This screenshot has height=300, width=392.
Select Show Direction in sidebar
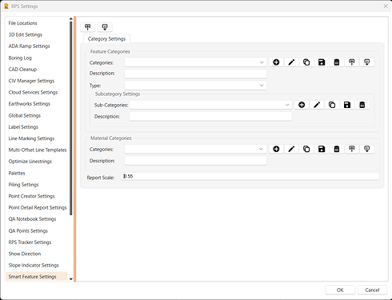(x=25, y=254)
